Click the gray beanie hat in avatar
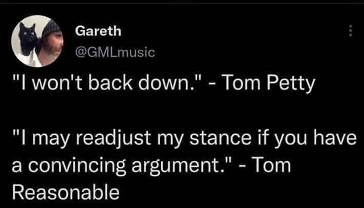Screen dimensions: 364x208 pyautogui.click(x=51, y=29)
